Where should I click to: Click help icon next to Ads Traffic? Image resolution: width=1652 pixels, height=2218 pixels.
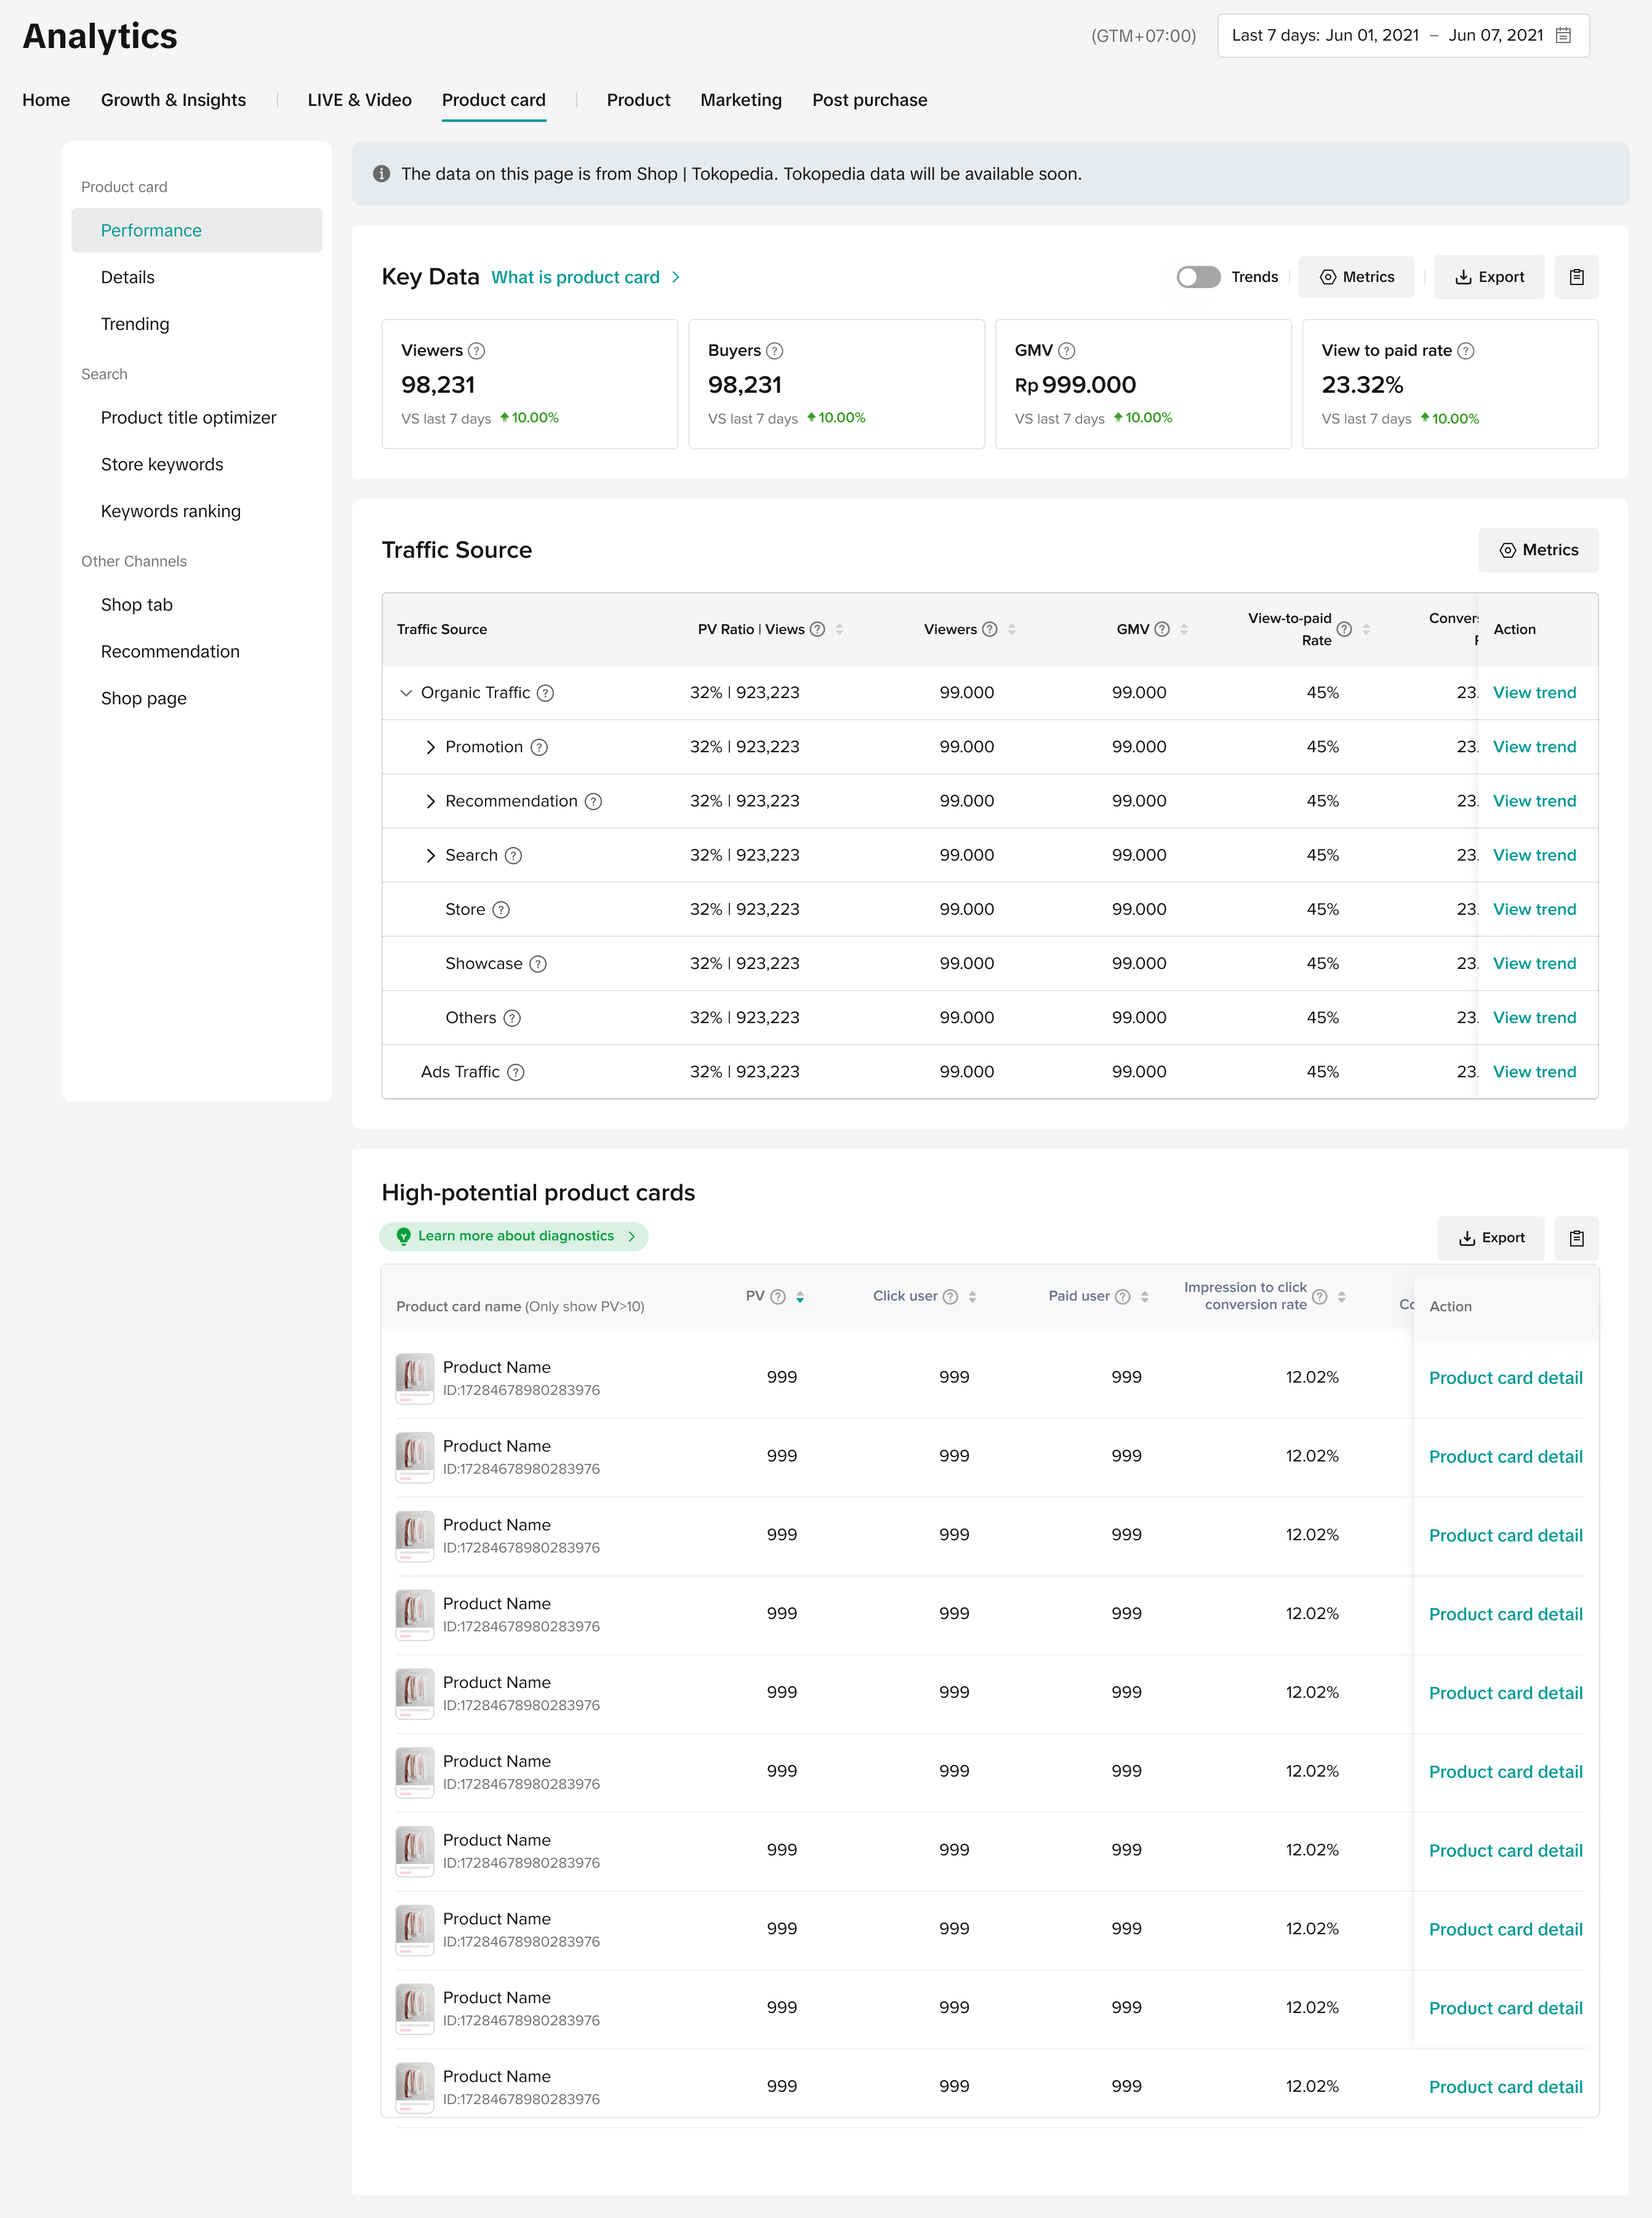coord(516,1072)
